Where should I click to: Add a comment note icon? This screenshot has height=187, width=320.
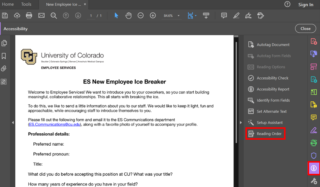(x=224, y=15)
